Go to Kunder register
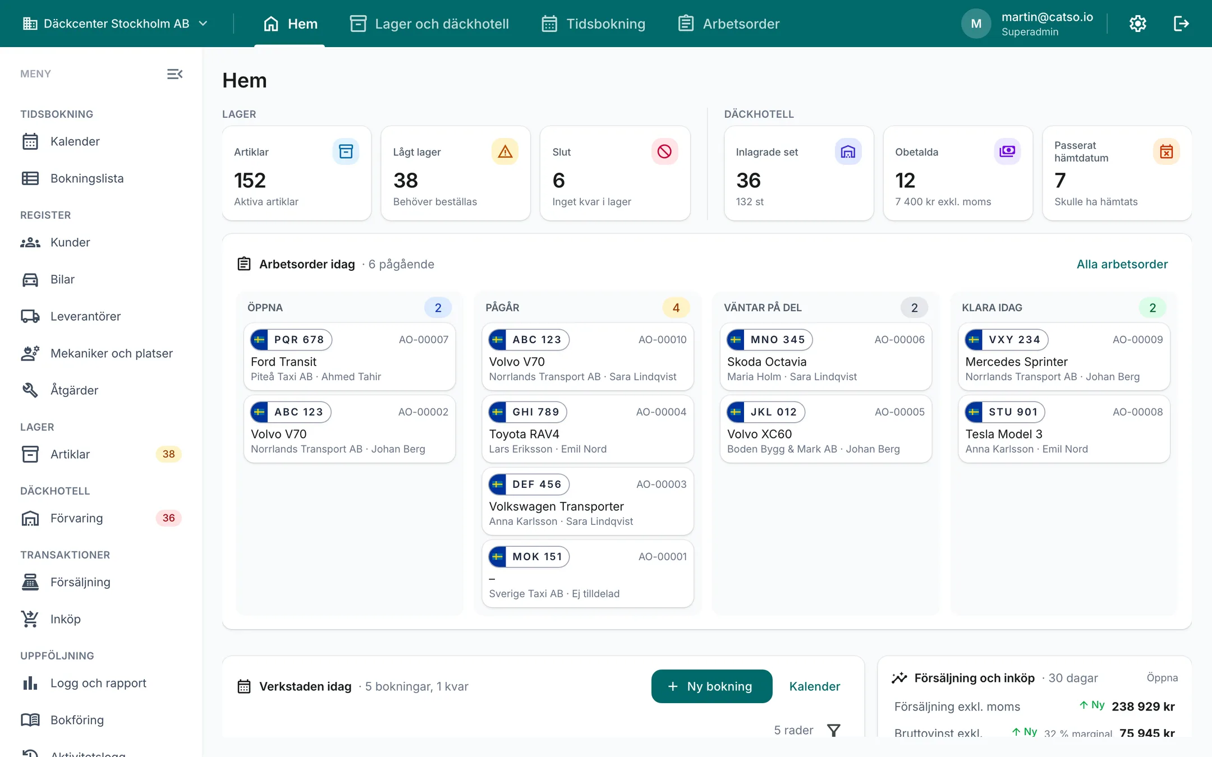 [x=101, y=242]
